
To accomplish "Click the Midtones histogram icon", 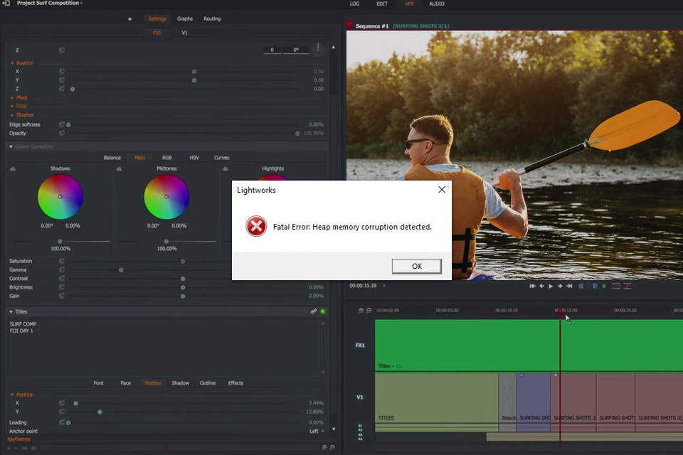I will 119,168.
